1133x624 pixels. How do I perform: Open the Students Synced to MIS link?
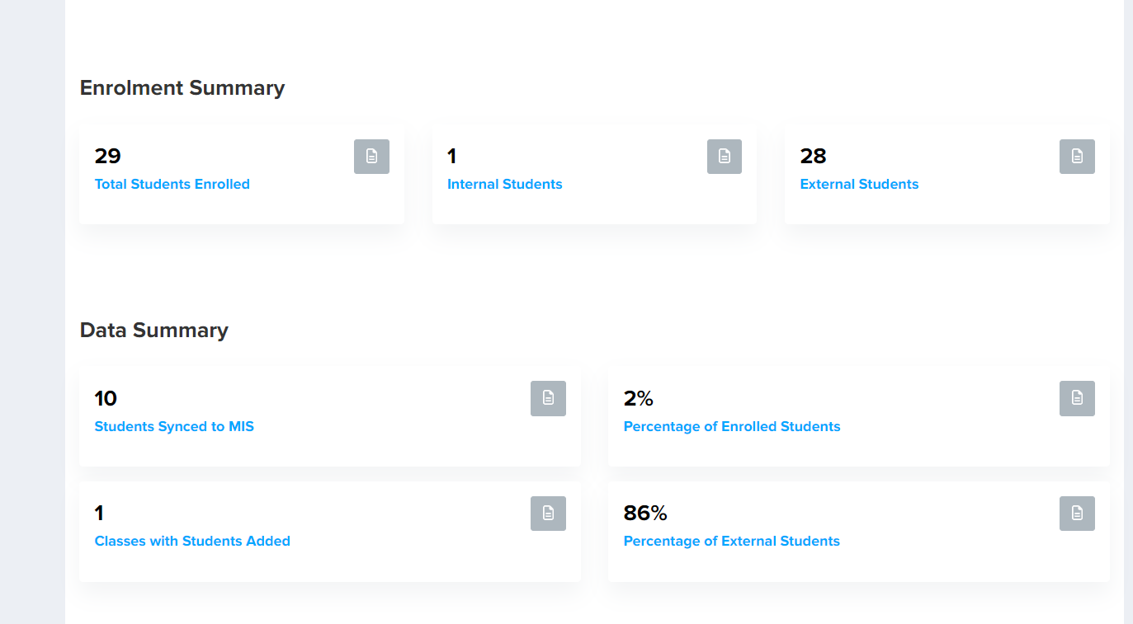click(174, 427)
